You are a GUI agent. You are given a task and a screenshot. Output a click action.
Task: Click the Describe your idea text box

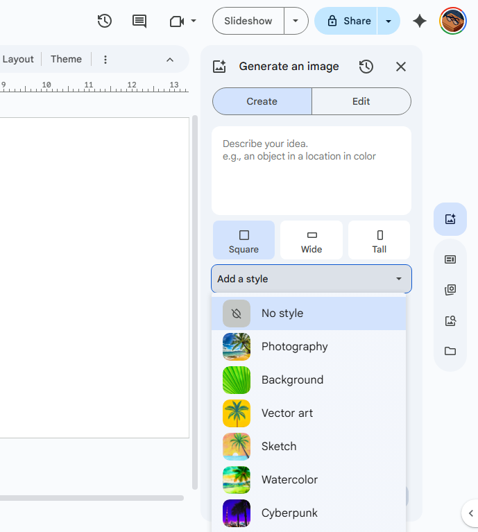point(311,171)
